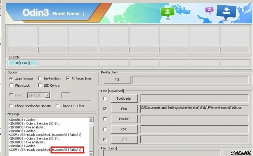The height and width of the screenshot is (156, 253).
Task: Click the 0:[COM8] port slot
Action: (23, 63)
